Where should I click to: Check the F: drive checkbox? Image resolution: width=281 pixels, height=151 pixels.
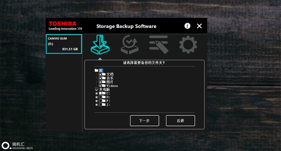point(100,101)
